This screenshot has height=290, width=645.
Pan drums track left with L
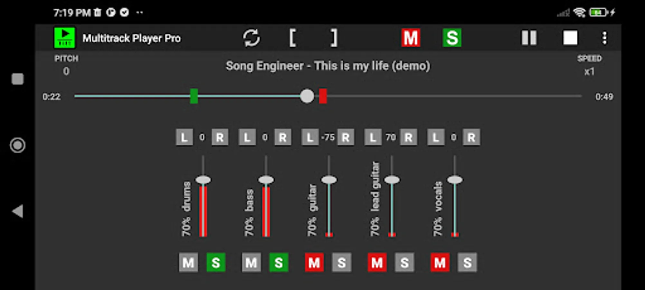tap(184, 137)
